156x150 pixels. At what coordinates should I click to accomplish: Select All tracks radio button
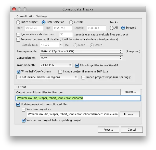[112, 28]
